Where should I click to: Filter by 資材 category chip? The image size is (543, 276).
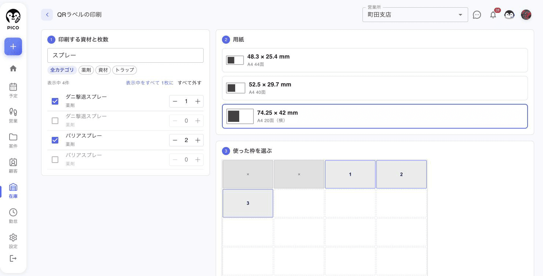(103, 70)
